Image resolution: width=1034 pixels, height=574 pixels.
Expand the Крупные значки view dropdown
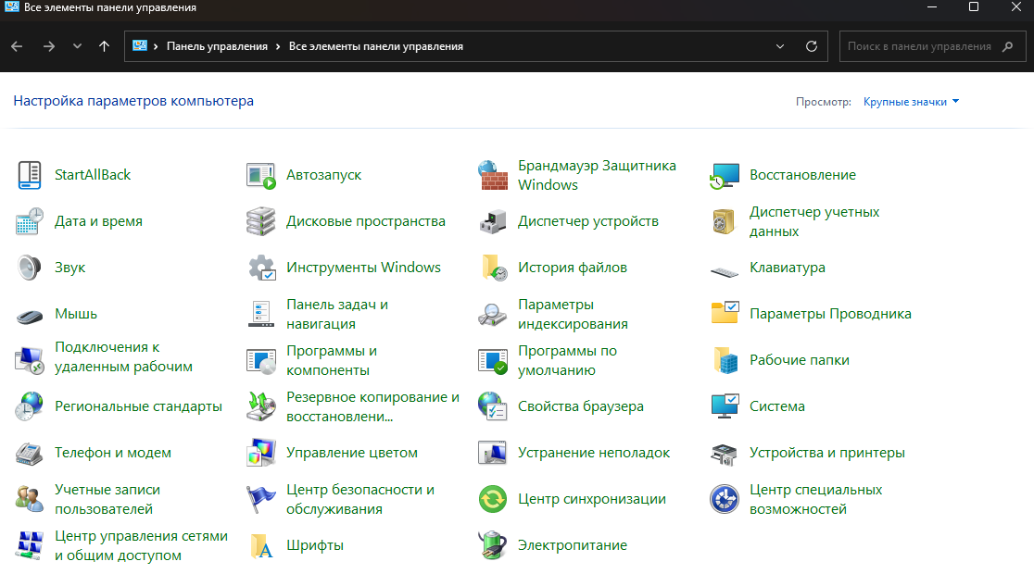pyautogui.click(x=911, y=102)
